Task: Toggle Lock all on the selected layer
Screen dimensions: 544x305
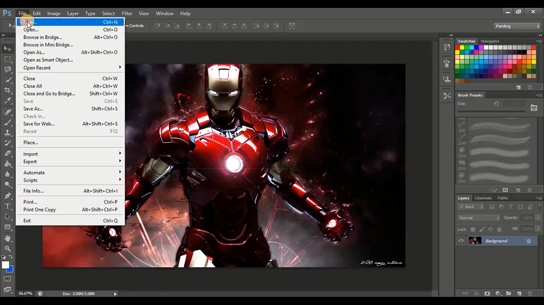Action: click(500, 229)
